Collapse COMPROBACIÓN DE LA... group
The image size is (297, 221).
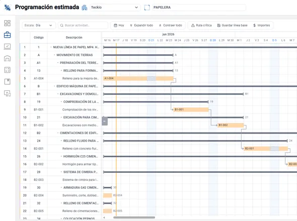61,101
